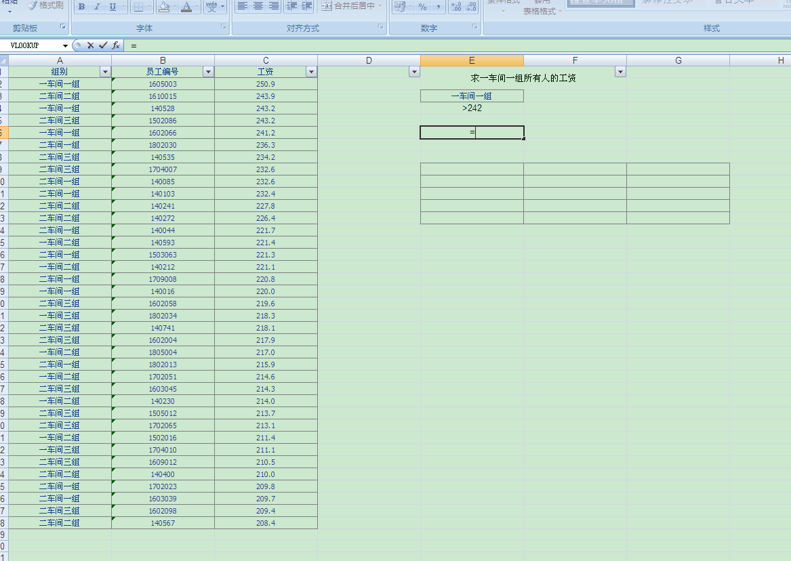Screen dimensions: 791x561
Task: Click employee number 1605003
Action: [163, 84]
